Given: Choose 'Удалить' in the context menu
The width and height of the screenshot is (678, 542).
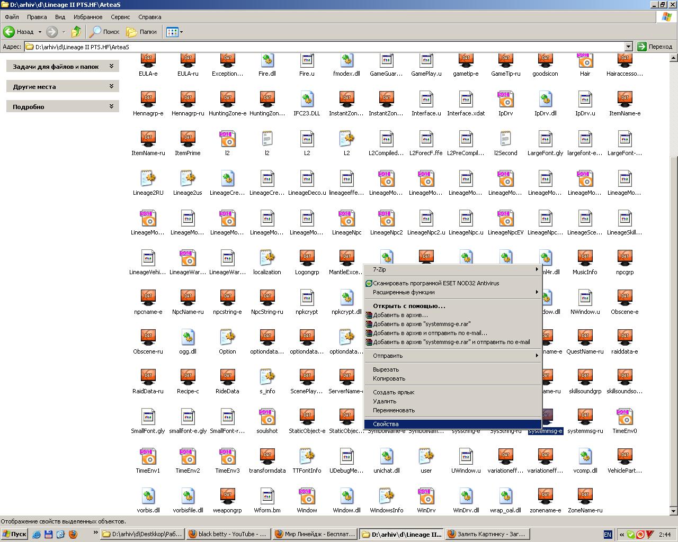Looking at the screenshot, I should (453, 401).
